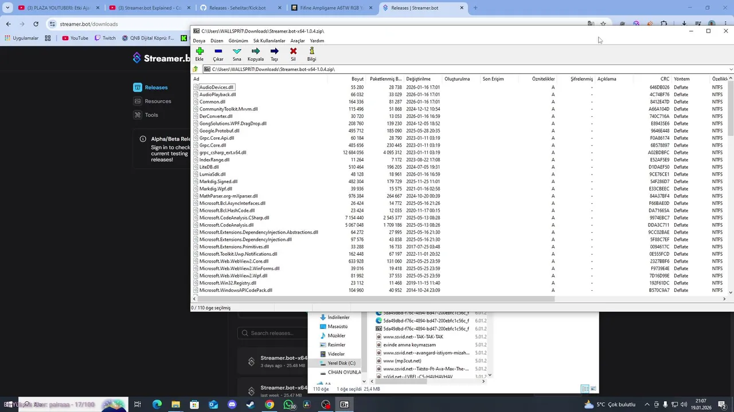Open the Sık Kullanılanlar menu
734x412 pixels.
point(269,41)
